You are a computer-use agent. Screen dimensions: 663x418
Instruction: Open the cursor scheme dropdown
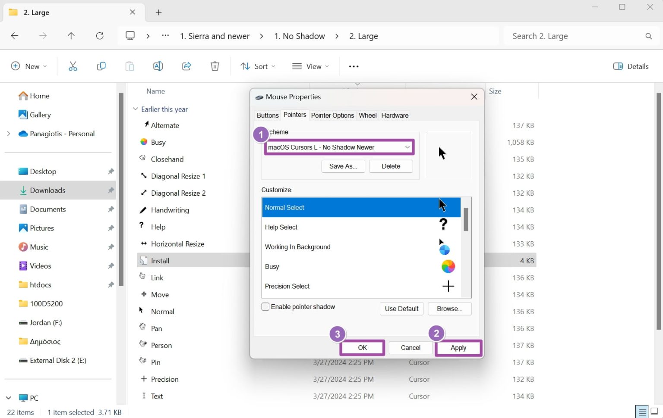click(407, 147)
